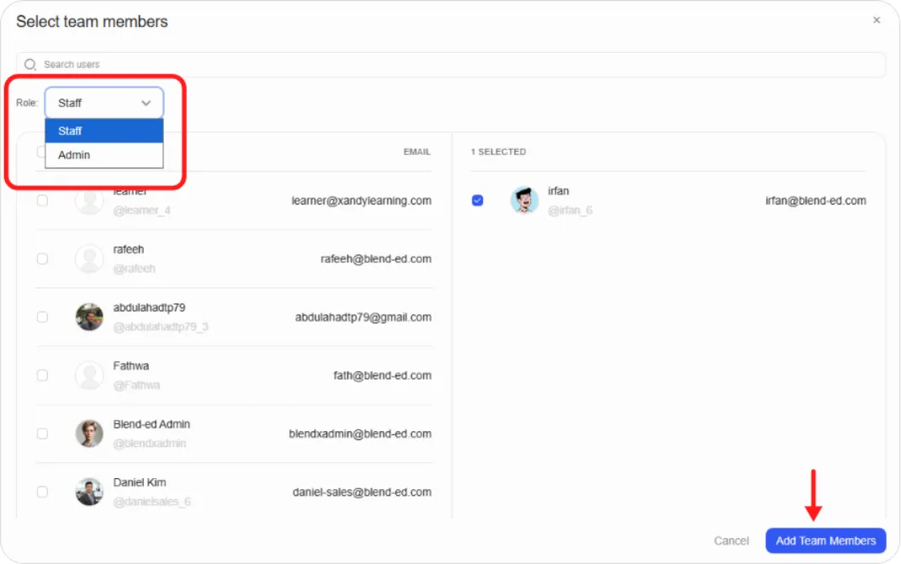Image resolution: width=901 pixels, height=564 pixels.
Task: Check the box for rafeeh
Action: 43,258
